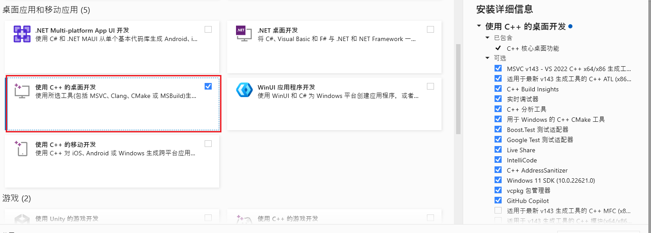Click 使用 Unity 的游戏开发 title

coord(67,218)
